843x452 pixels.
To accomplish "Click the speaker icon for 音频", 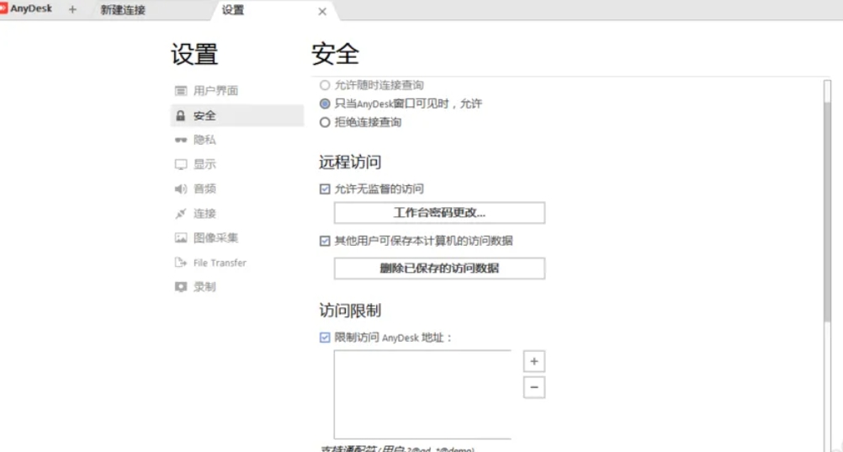I will tap(181, 189).
